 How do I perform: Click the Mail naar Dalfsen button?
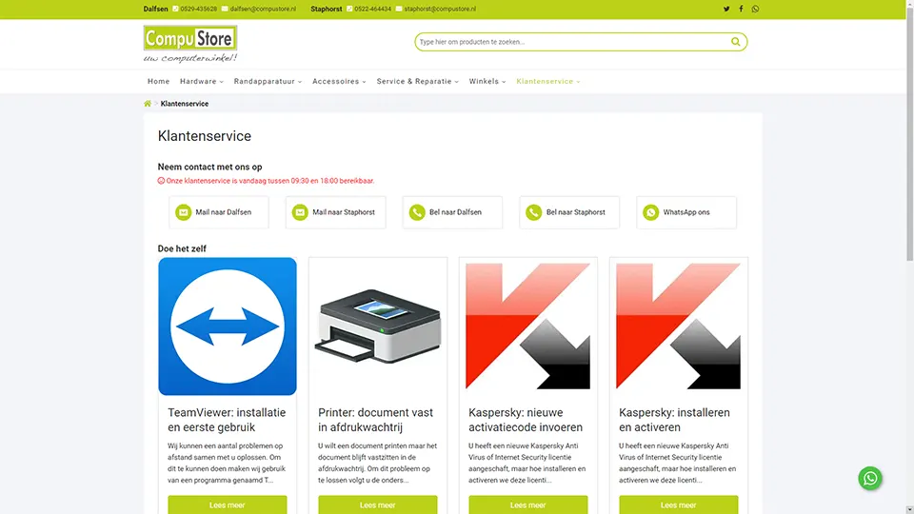tap(219, 212)
